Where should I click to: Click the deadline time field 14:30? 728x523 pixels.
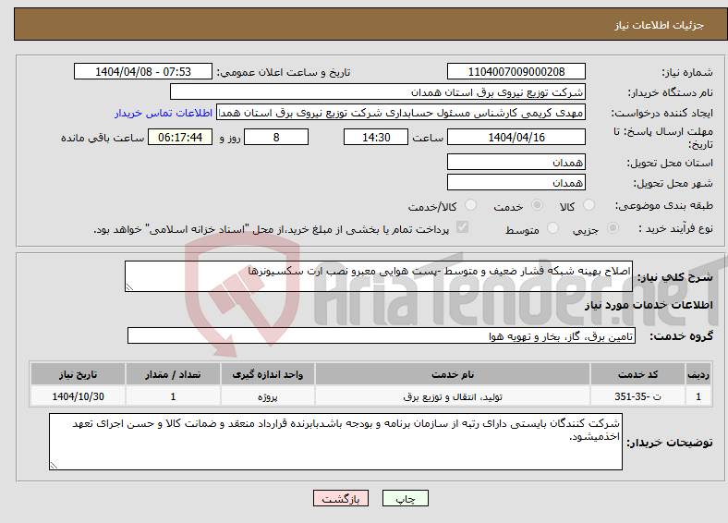(376, 137)
